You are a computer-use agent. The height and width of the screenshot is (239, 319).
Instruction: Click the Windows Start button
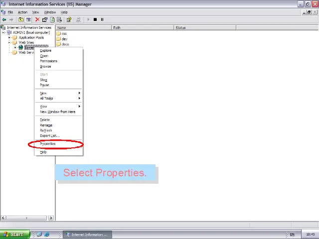pyautogui.click(x=14, y=234)
